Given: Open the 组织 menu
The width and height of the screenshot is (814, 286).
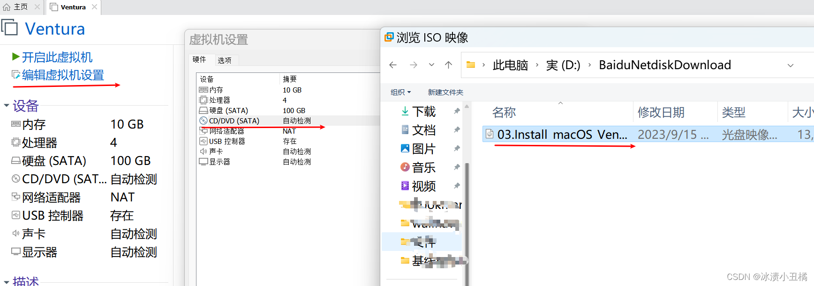Looking at the screenshot, I should pos(400,92).
